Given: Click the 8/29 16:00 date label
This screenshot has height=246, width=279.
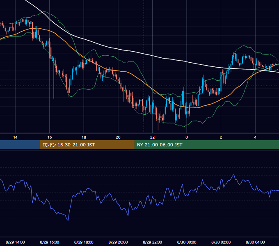Looking at the screenshot, I should pos(50,242).
